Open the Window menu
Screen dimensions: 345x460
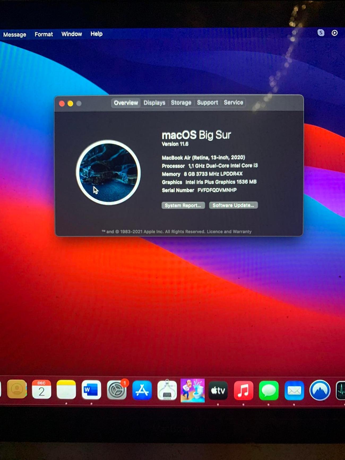pos(72,34)
